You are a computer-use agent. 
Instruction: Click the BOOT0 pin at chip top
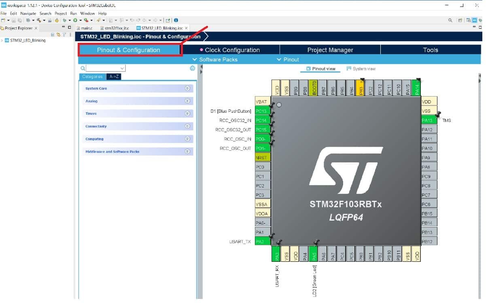(314, 88)
